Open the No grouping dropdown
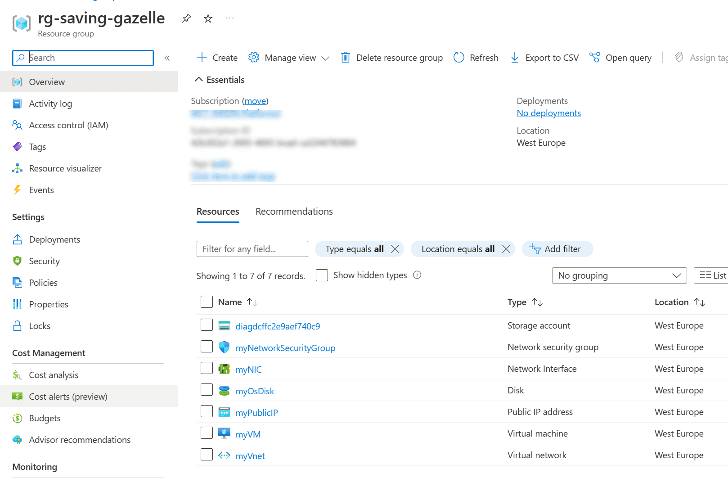728x478 pixels. click(619, 275)
